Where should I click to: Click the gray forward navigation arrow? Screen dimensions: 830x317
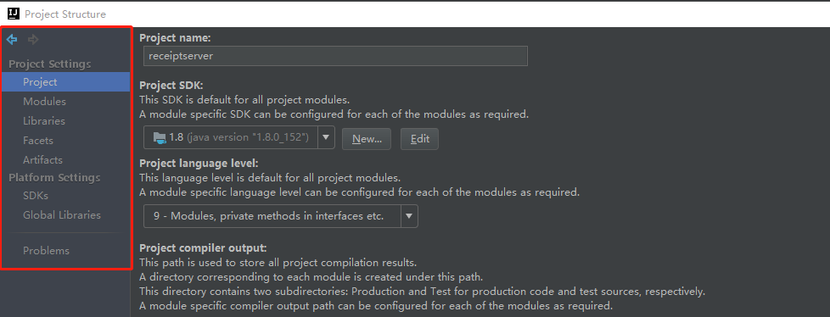pos(33,40)
